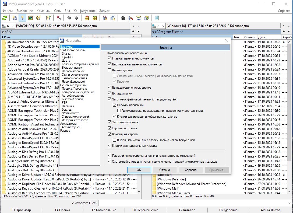Select the highlighted full details view icon
This screenshot has height=213, width=293.
coord(22,18)
